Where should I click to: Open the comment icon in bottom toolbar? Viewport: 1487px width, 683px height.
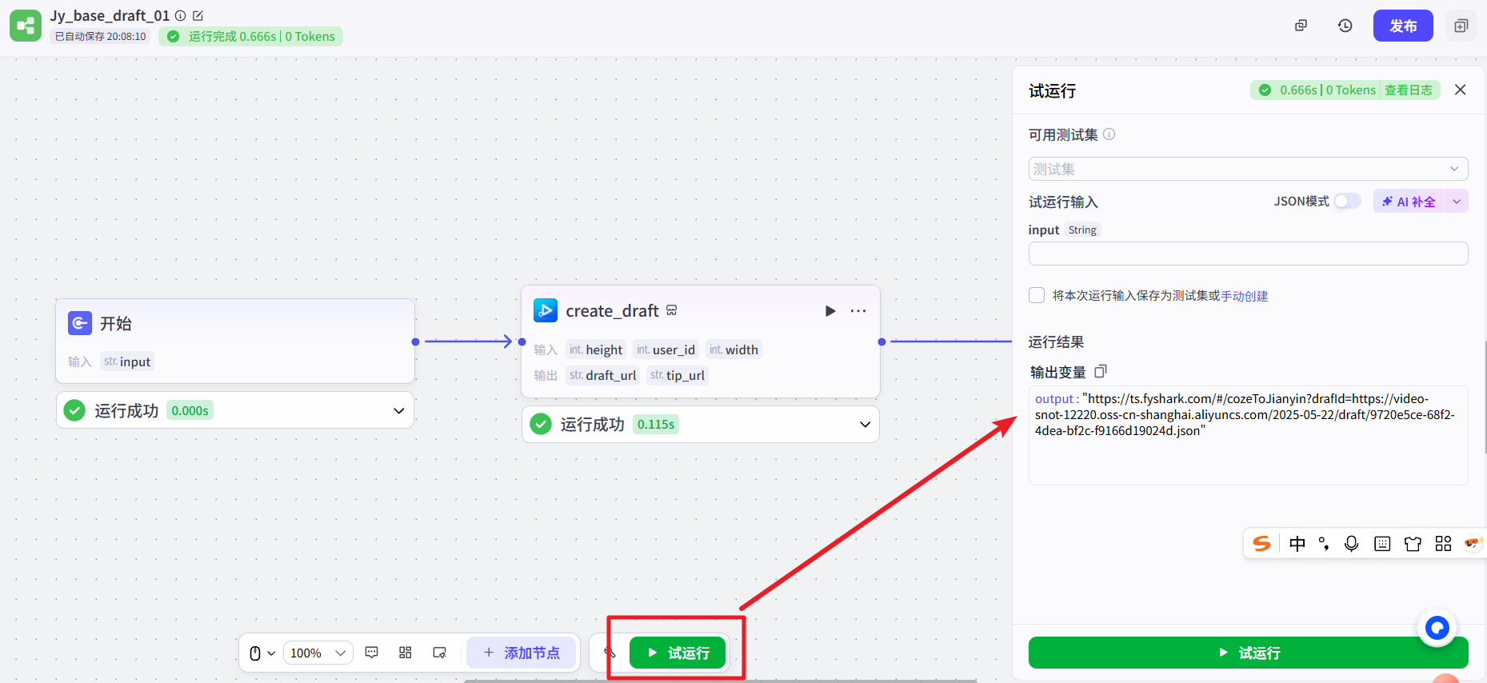(372, 653)
